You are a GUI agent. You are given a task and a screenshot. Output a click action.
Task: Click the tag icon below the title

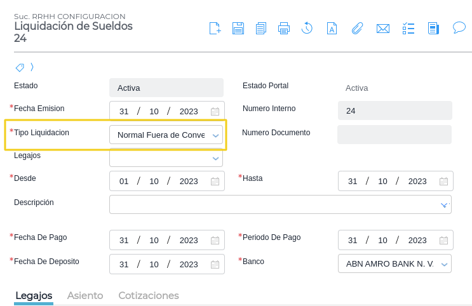click(20, 67)
